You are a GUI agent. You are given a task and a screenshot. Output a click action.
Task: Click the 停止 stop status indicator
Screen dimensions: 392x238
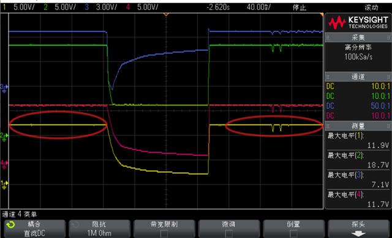(x=300, y=7)
